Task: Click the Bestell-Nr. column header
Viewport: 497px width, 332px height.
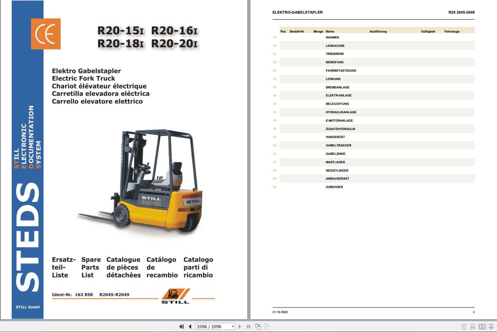Action: point(297,31)
